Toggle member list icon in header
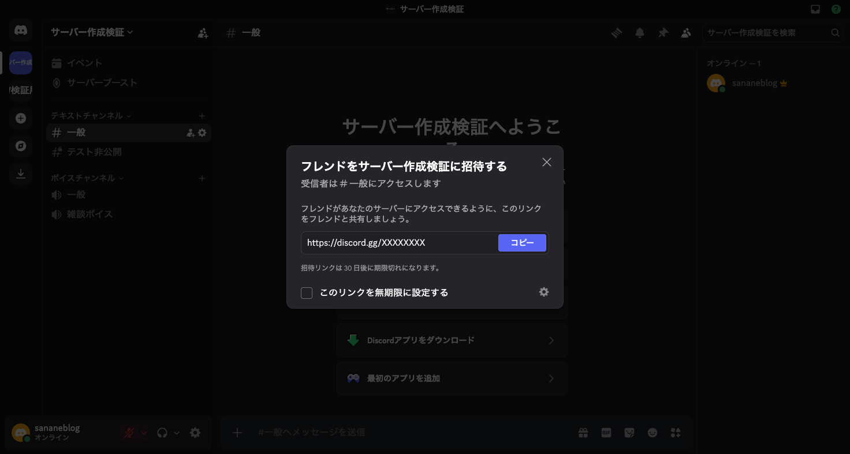This screenshot has width=850, height=454. click(x=686, y=33)
